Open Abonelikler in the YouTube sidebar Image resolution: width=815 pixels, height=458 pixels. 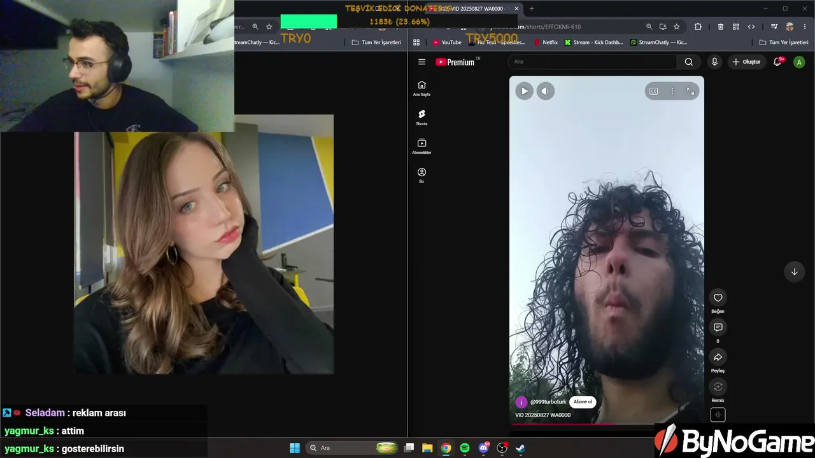pyautogui.click(x=422, y=147)
